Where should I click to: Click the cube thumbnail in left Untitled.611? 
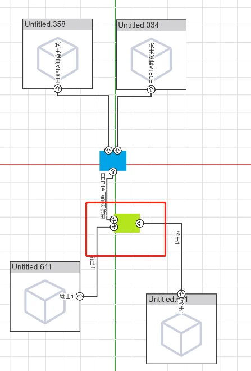click(45, 302)
